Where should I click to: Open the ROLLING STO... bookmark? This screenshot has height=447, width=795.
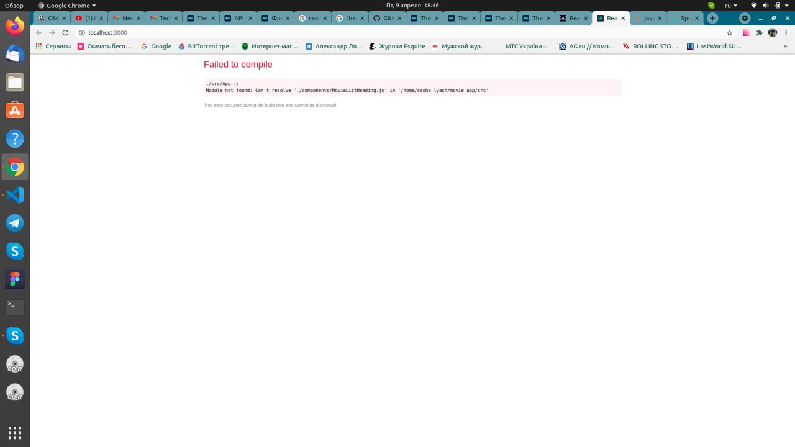(650, 46)
